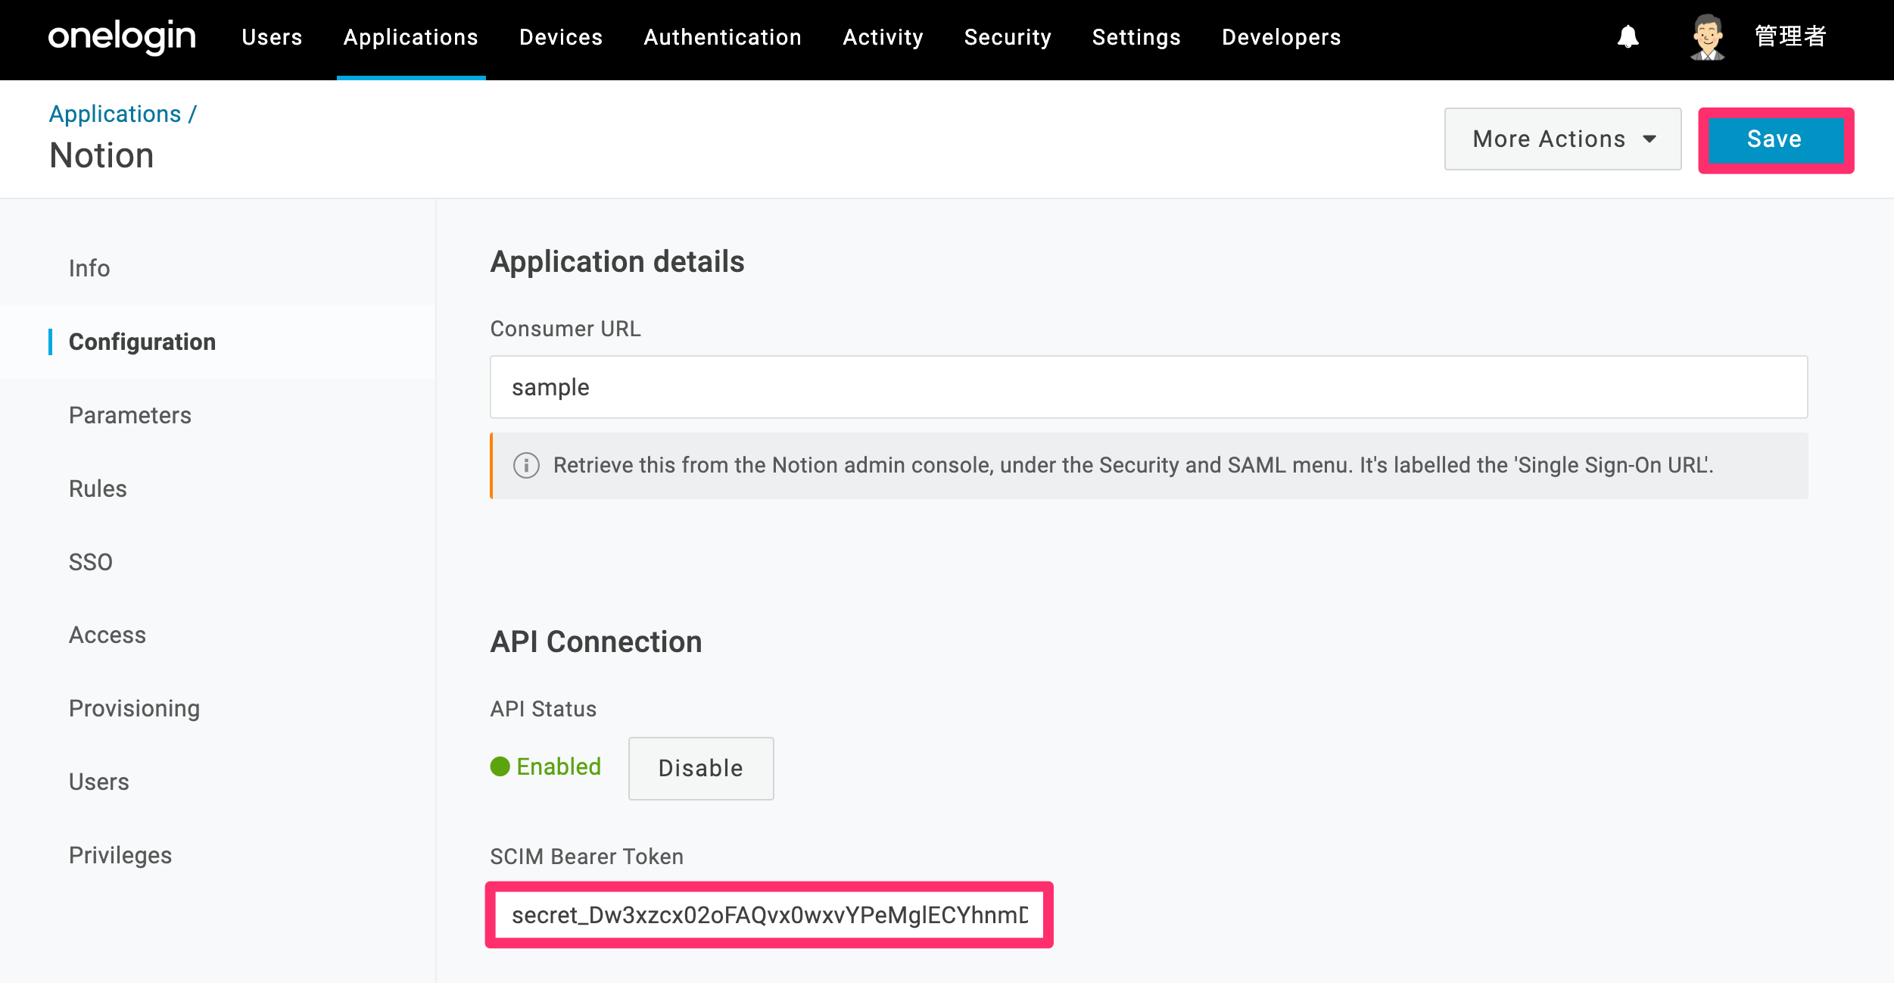Expand the More Actions dropdown
The width and height of the screenshot is (1894, 983).
(x=1562, y=139)
